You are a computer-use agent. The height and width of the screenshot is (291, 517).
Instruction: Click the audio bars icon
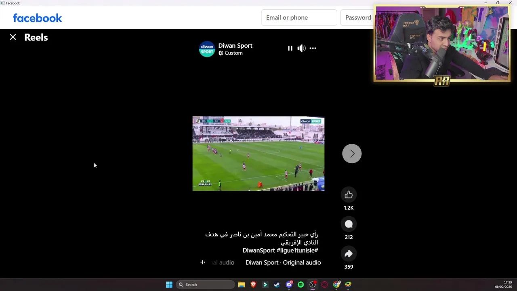[x=203, y=262]
